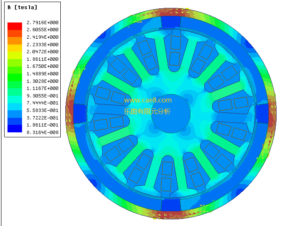This screenshot has height=226, width=282.
Task: Pick the dark blue band at legend bottom
Action: coord(15,129)
